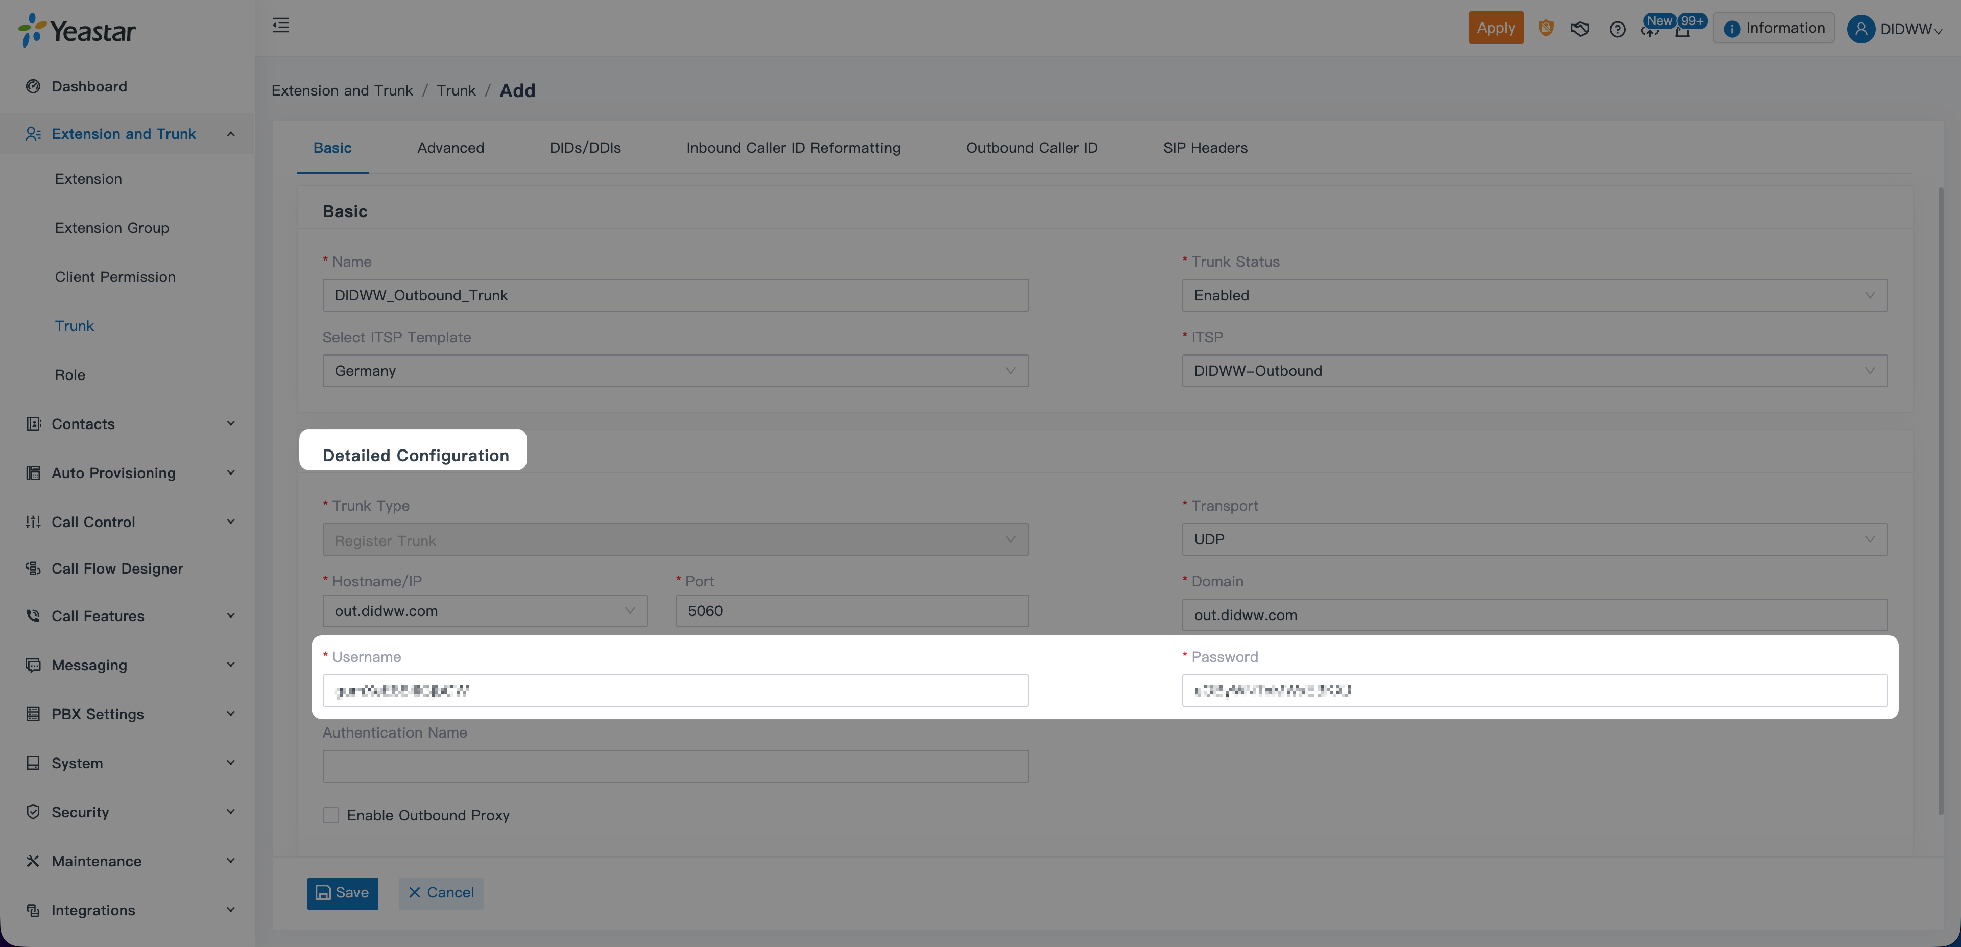This screenshot has width=1961, height=947.
Task: Click the orange security shield icon
Action: [1545, 28]
